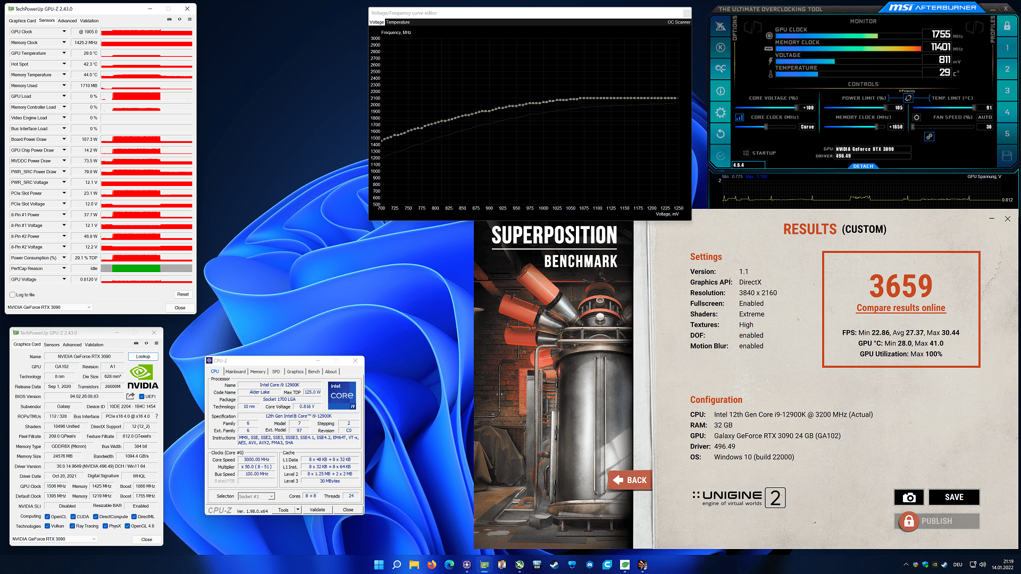Click Reset button in GPU-Z sensors window
The width and height of the screenshot is (1021, 574).
point(183,294)
